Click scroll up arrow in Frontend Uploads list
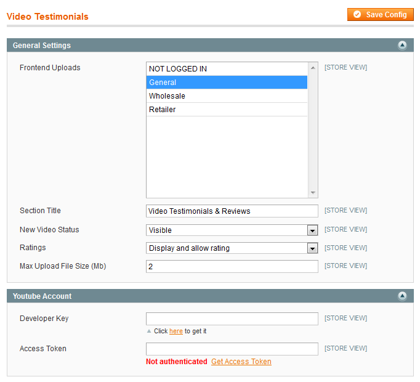Image resolution: width=420 pixels, height=382 pixels. 313,68
